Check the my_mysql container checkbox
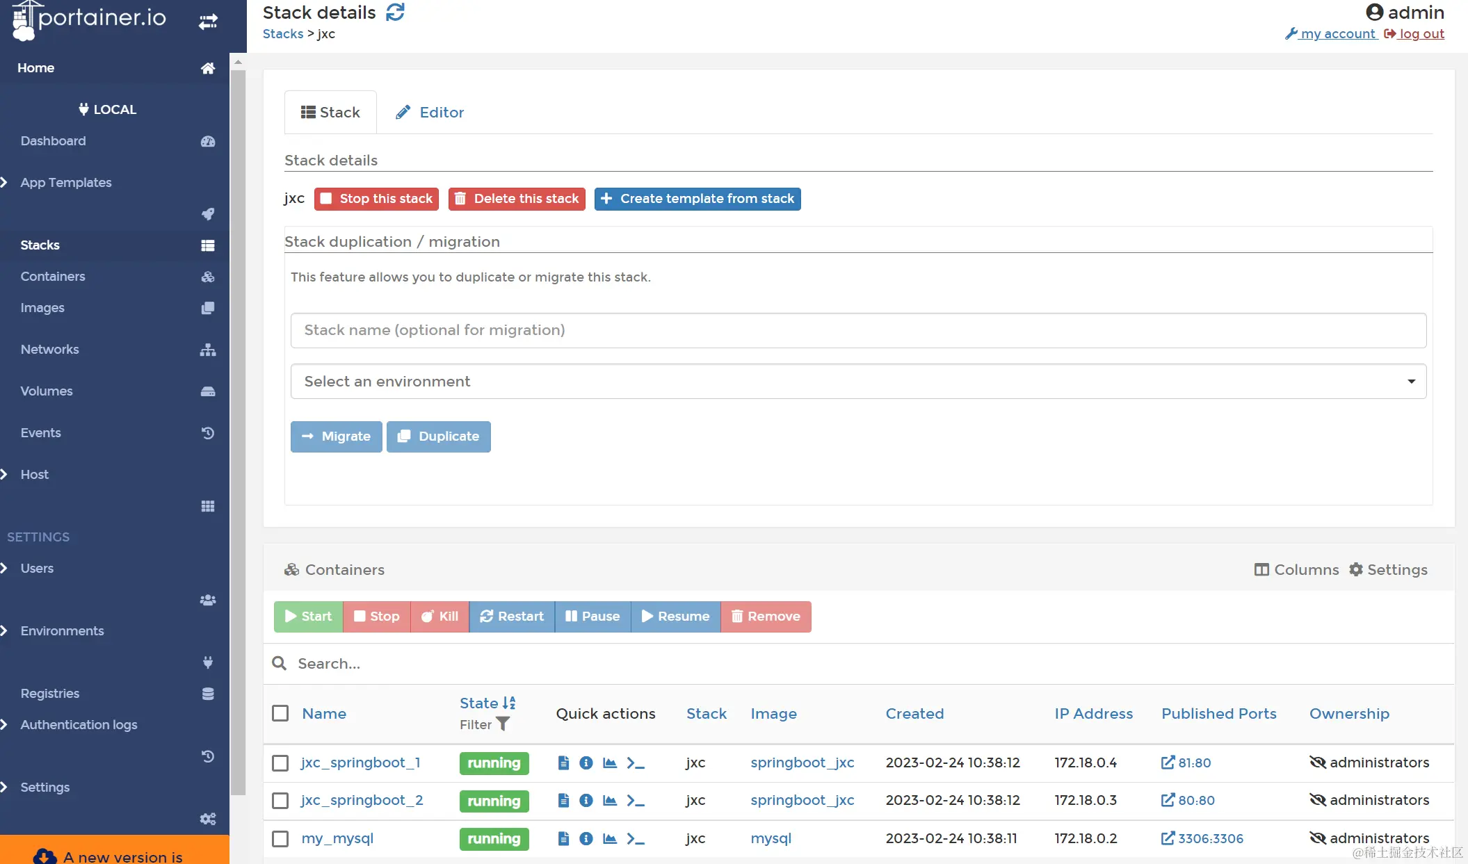Viewport: 1468px width, 864px height. pos(280,839)
